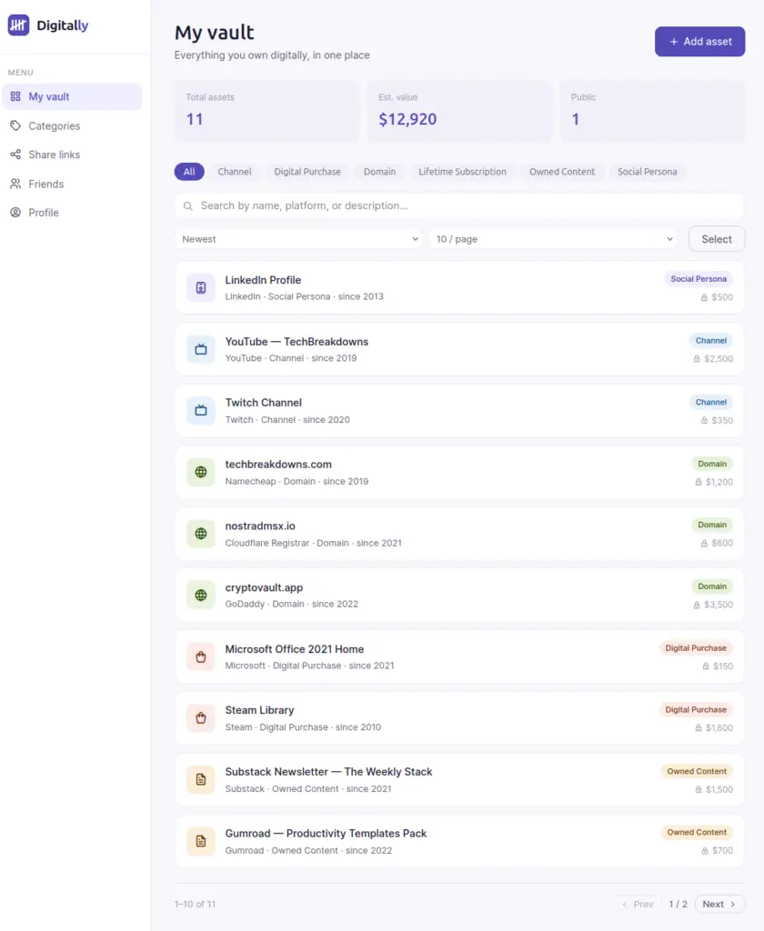Screen dimensions: 764x931
Task: Open the 10 / page dropdown
Action: pos(553,239)
